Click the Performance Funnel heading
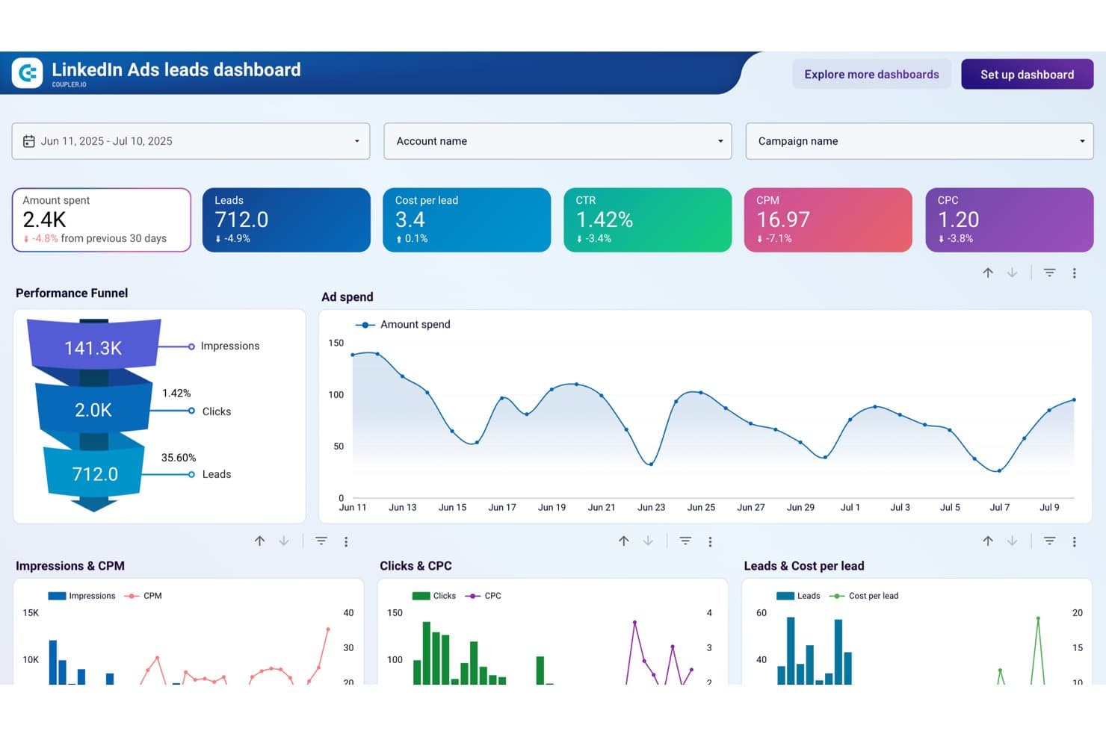Viewport: 1106px width, 737px height. [72, 293]
